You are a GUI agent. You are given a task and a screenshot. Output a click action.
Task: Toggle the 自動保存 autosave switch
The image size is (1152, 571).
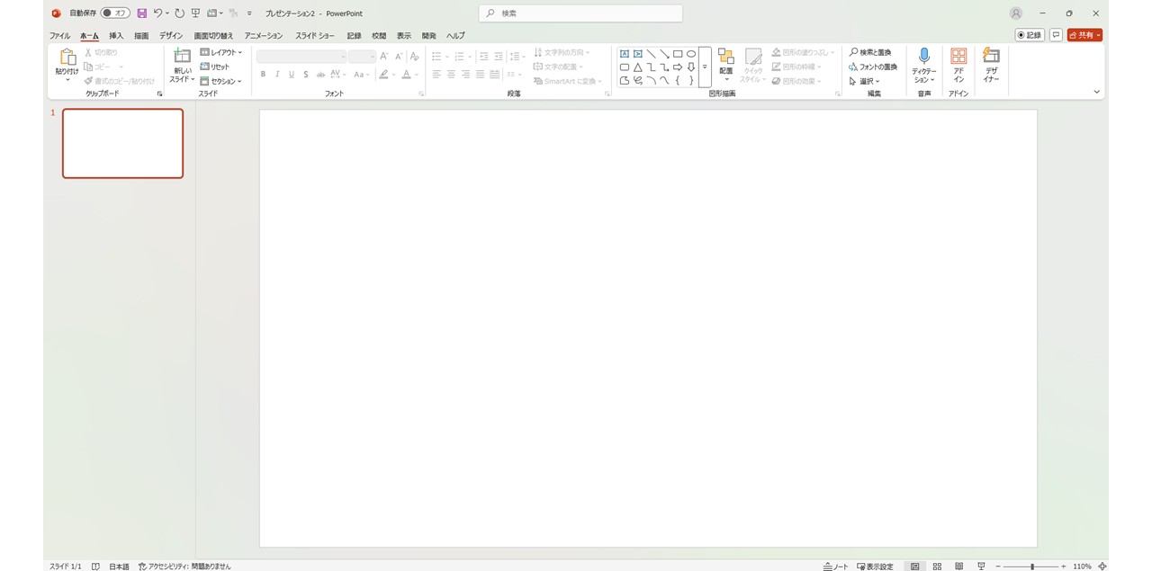[x=115, y=13]
